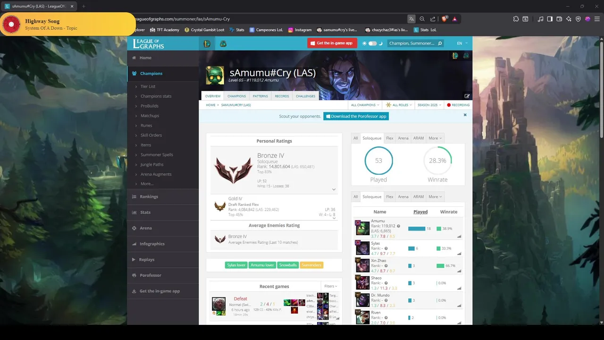Click the green Snowballs tag

[x=288, y=265]
